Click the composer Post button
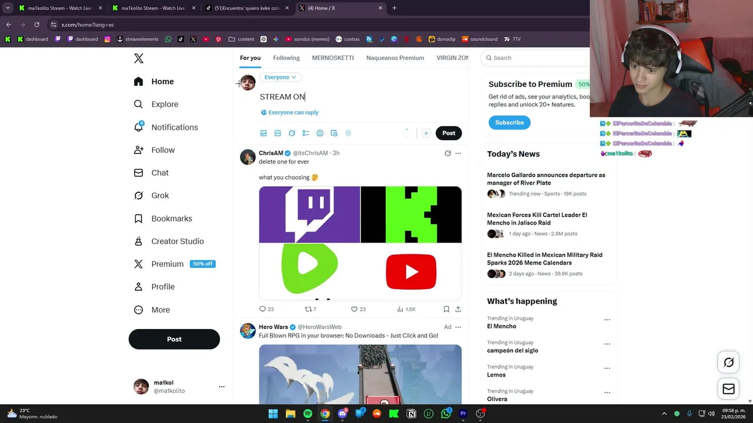Screen dimensions: 753x423 coord(449,133)
